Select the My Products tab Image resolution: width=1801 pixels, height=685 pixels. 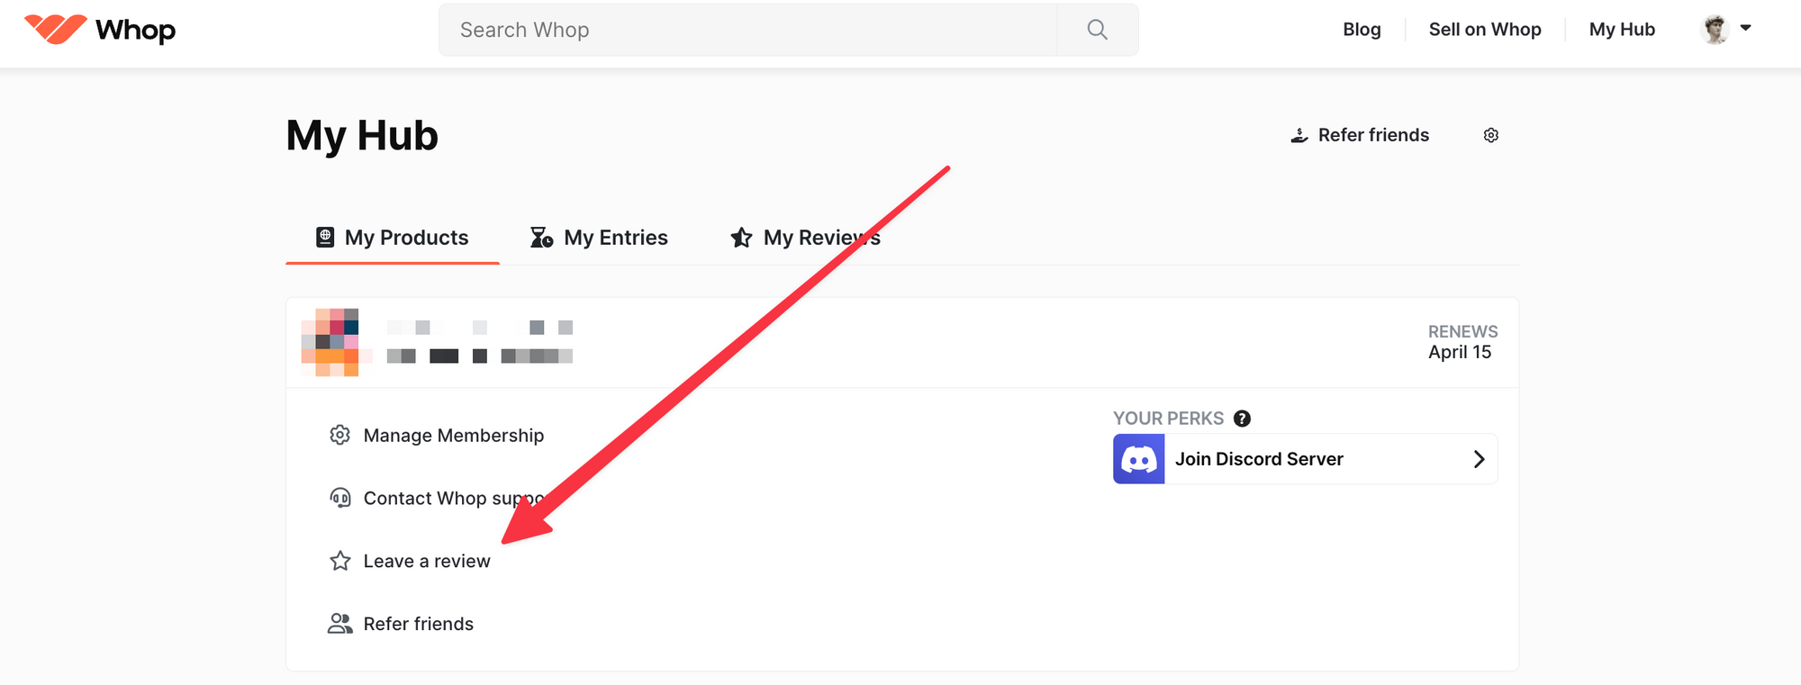tap(393, 238)
